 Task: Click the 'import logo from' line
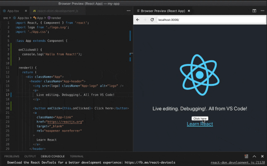42,27
